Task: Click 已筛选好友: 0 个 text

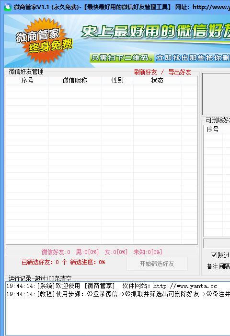Action: (44, 262)
